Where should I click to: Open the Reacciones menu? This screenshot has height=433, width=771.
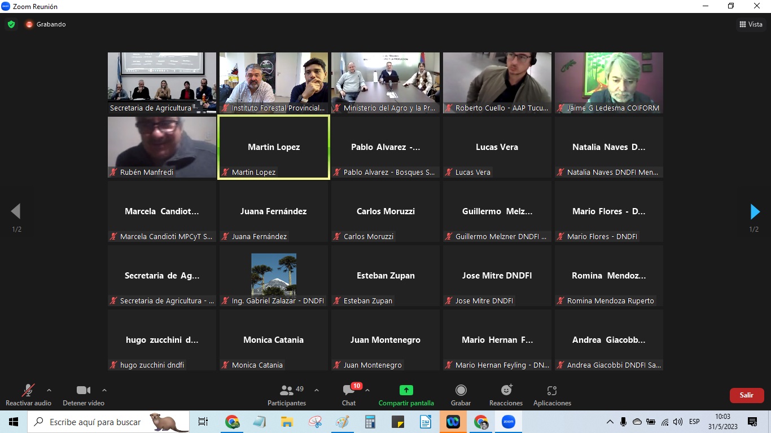point(506,395)
